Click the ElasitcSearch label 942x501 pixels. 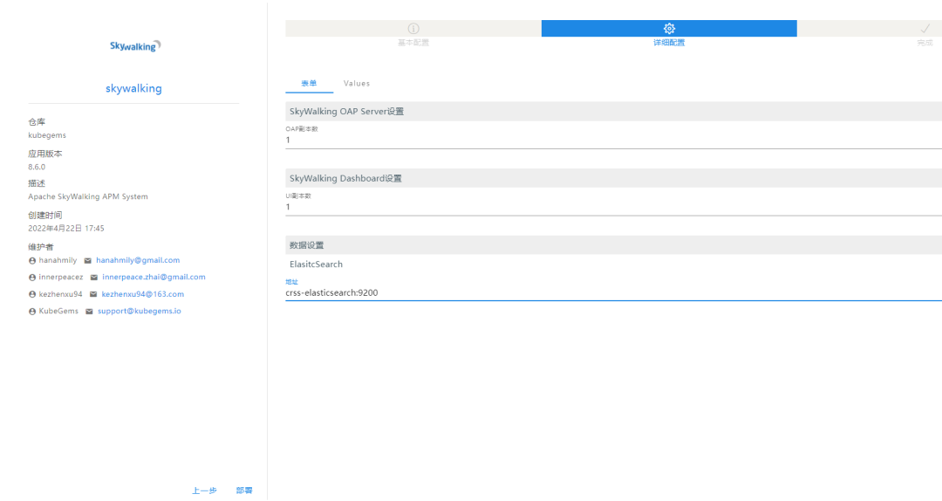point(316,264)
